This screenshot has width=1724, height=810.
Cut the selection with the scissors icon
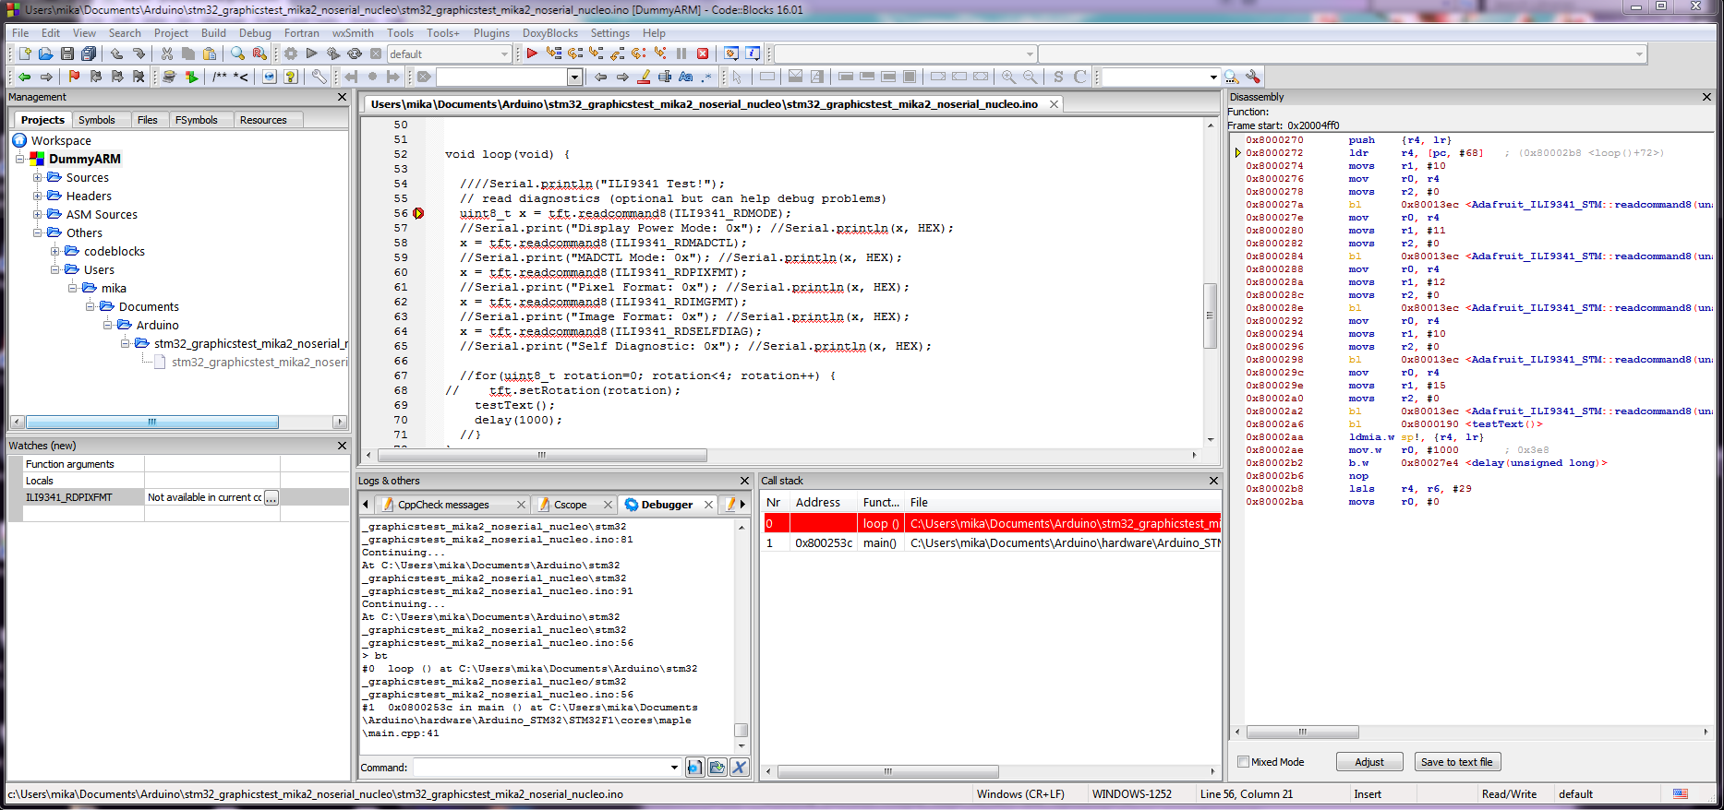tap(167, 54)
